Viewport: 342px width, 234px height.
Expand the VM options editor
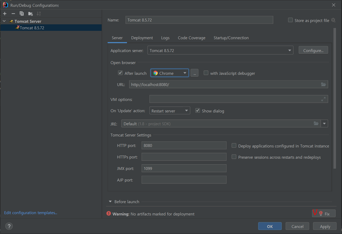323,99
